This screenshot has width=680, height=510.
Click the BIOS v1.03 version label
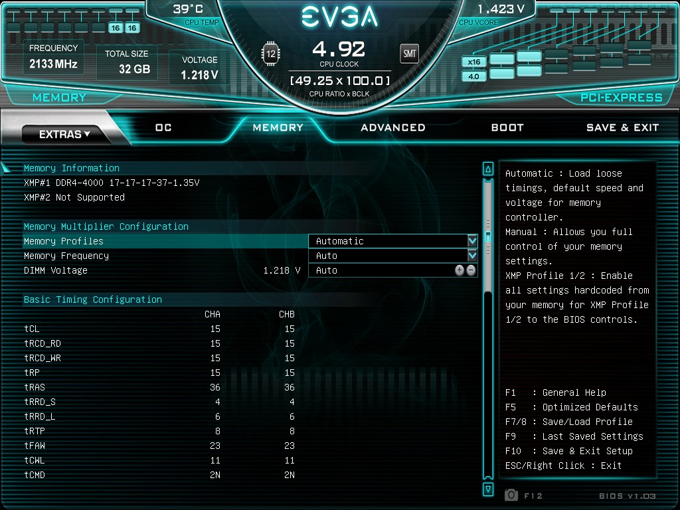[x=628, y=495]
